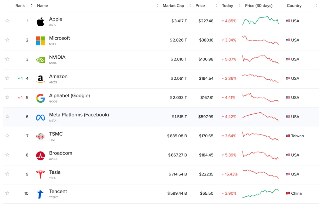
Task: Click NVIDIA's 30-day price chart
Action: (260, 59)
